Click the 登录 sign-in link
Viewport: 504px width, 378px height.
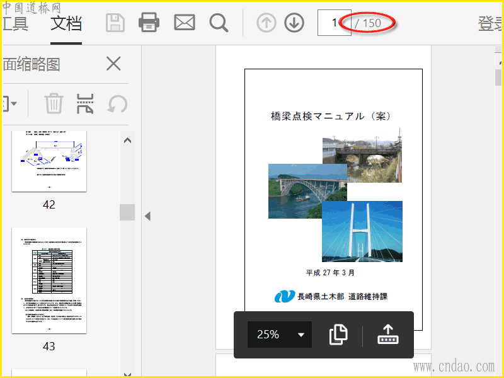491,23
